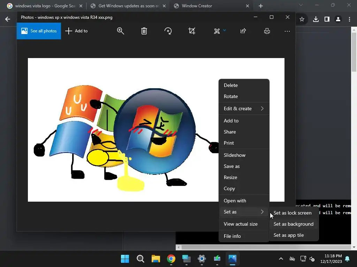
Task: Open File Explorer from taskbar
Action: (156, 259)
